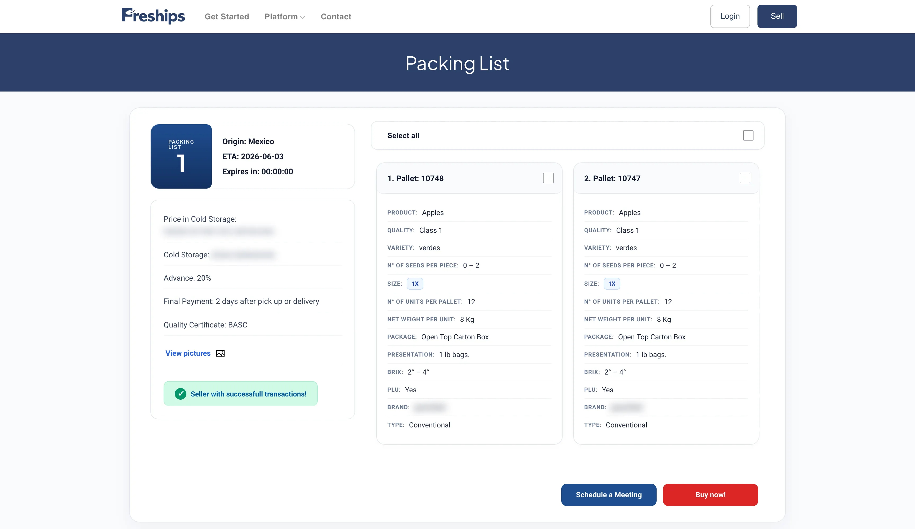Click the red Buy now! button
This screenshot has width=915, height=529.
710,495
